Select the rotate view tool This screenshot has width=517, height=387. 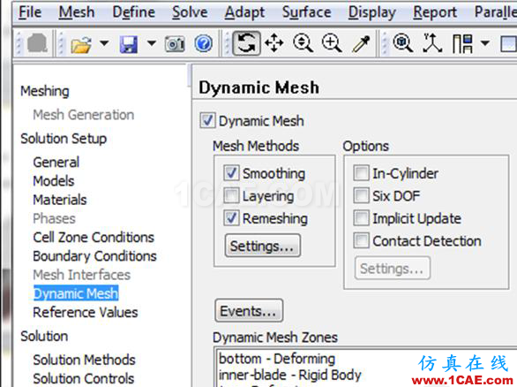(246, 43)
